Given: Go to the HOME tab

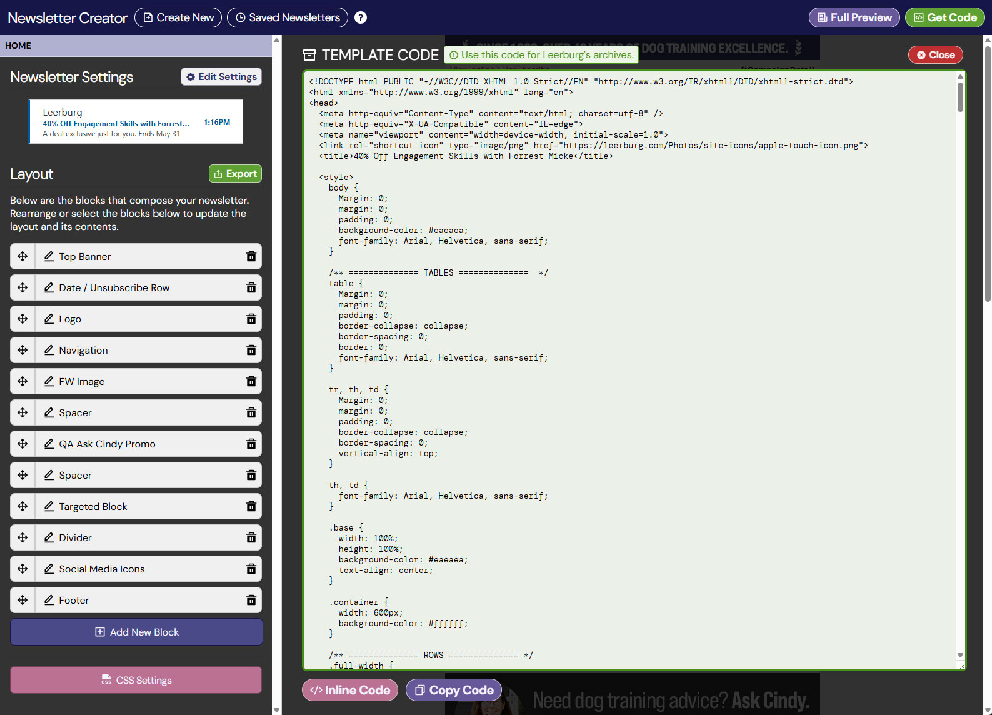Looking at the screenshot, I should point(18,46).
